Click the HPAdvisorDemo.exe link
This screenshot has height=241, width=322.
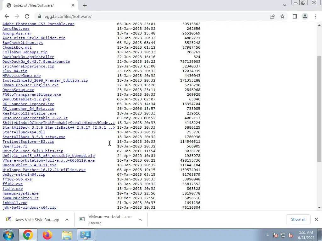point(22,76)
